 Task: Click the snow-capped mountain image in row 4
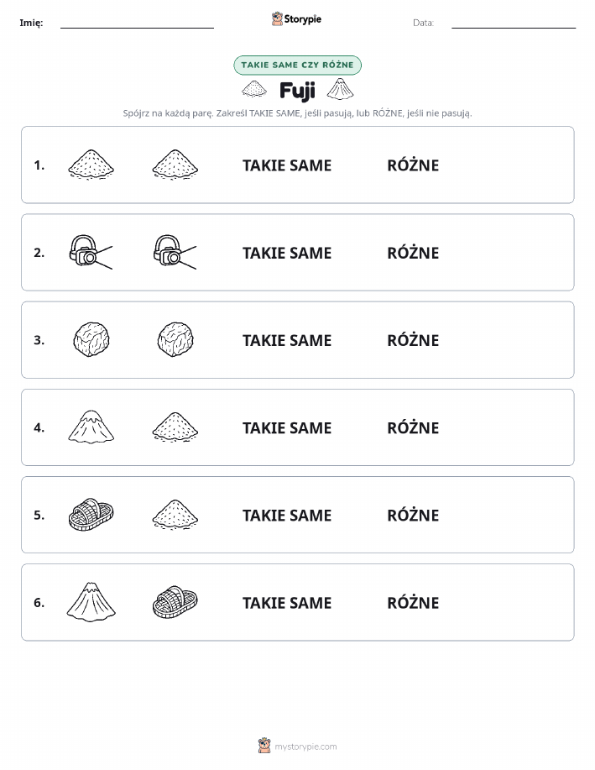[x=91, y=427]
